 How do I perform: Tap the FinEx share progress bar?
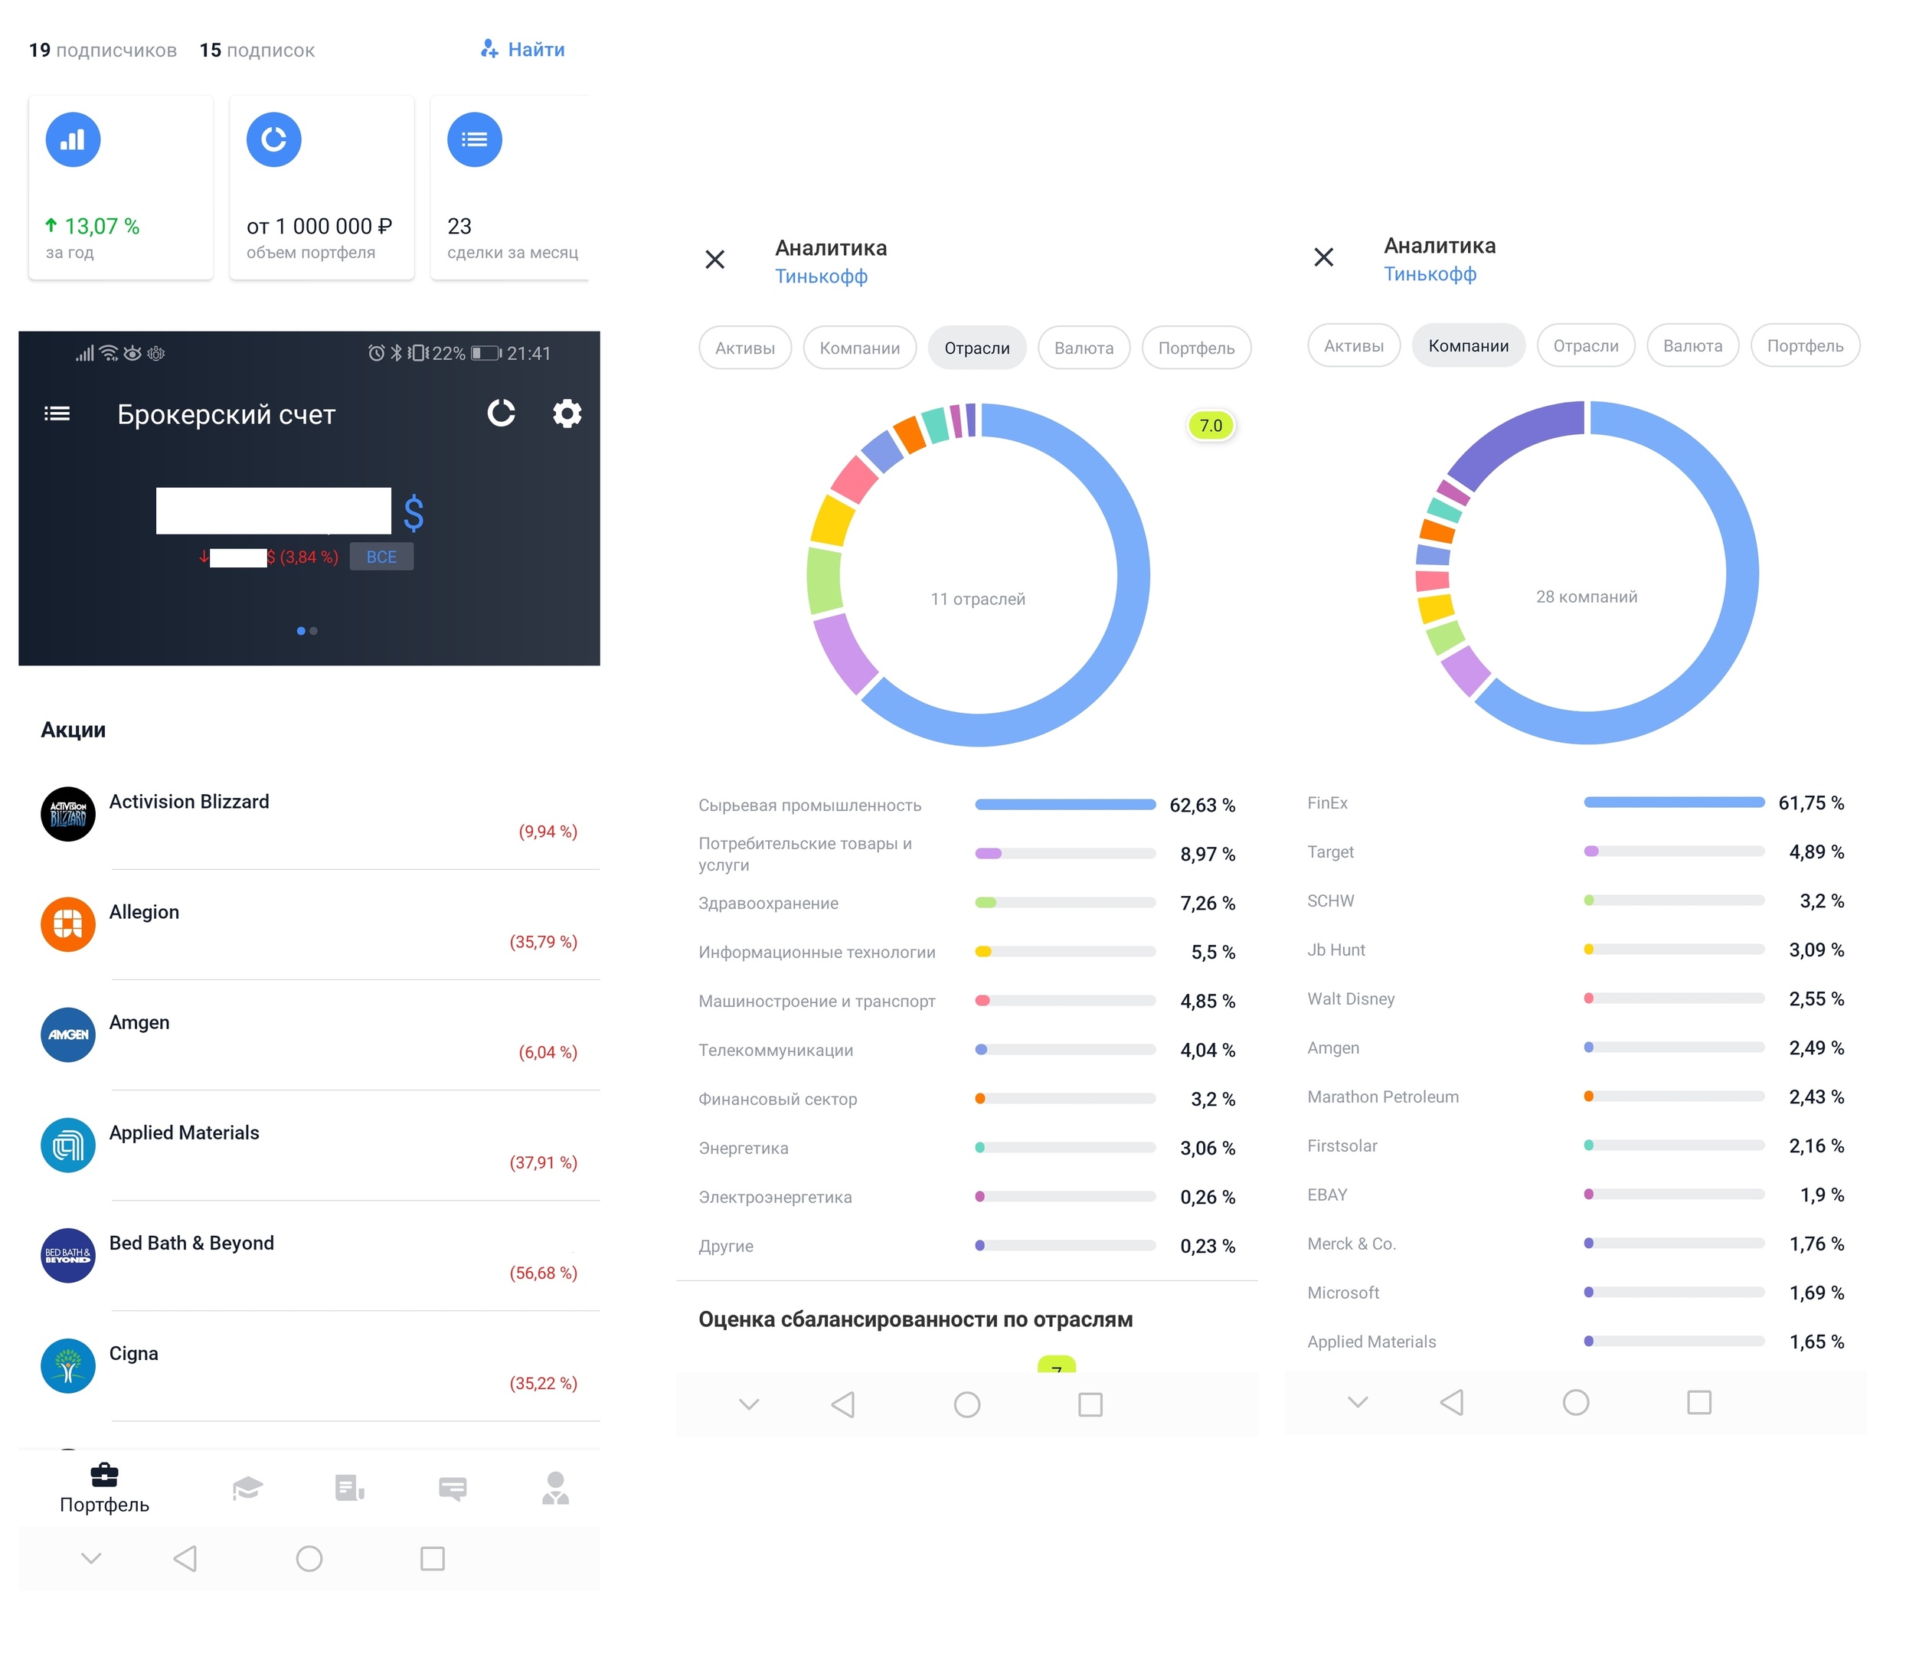point(1673,803)
